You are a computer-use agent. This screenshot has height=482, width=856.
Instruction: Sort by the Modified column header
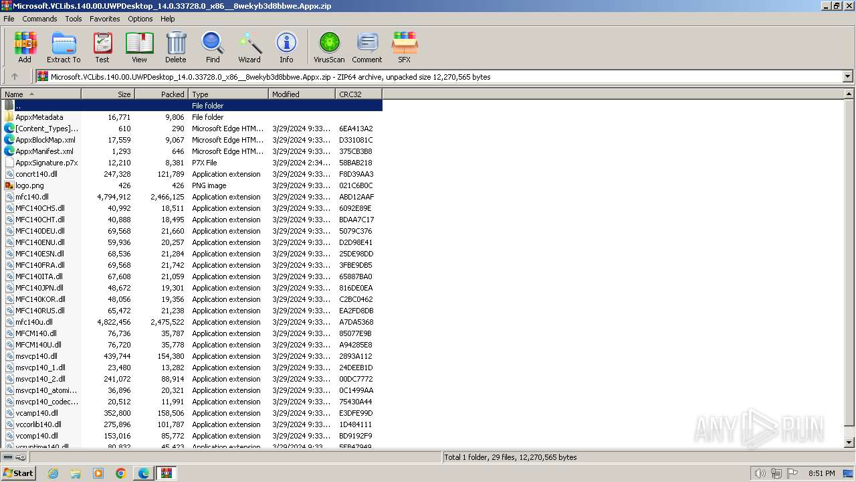coord(302,94)
